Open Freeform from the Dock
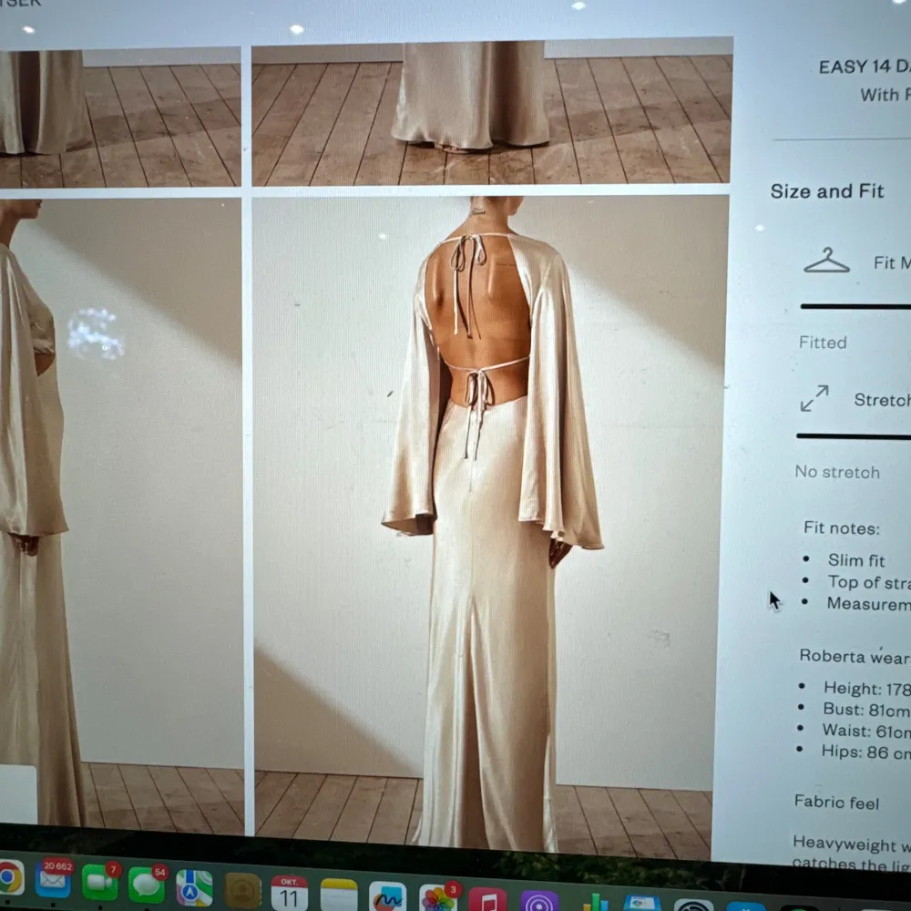 coord(387,900)
